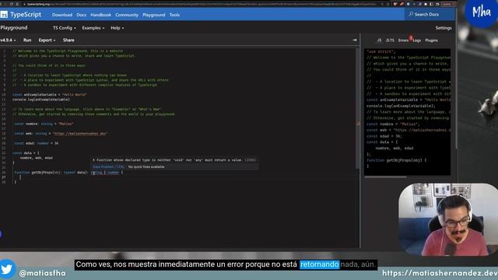Click the 'const data = {' code line

[x=26, y=153]
